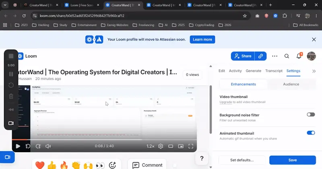
Task: Reload the browser page
Action: [24, 16]
